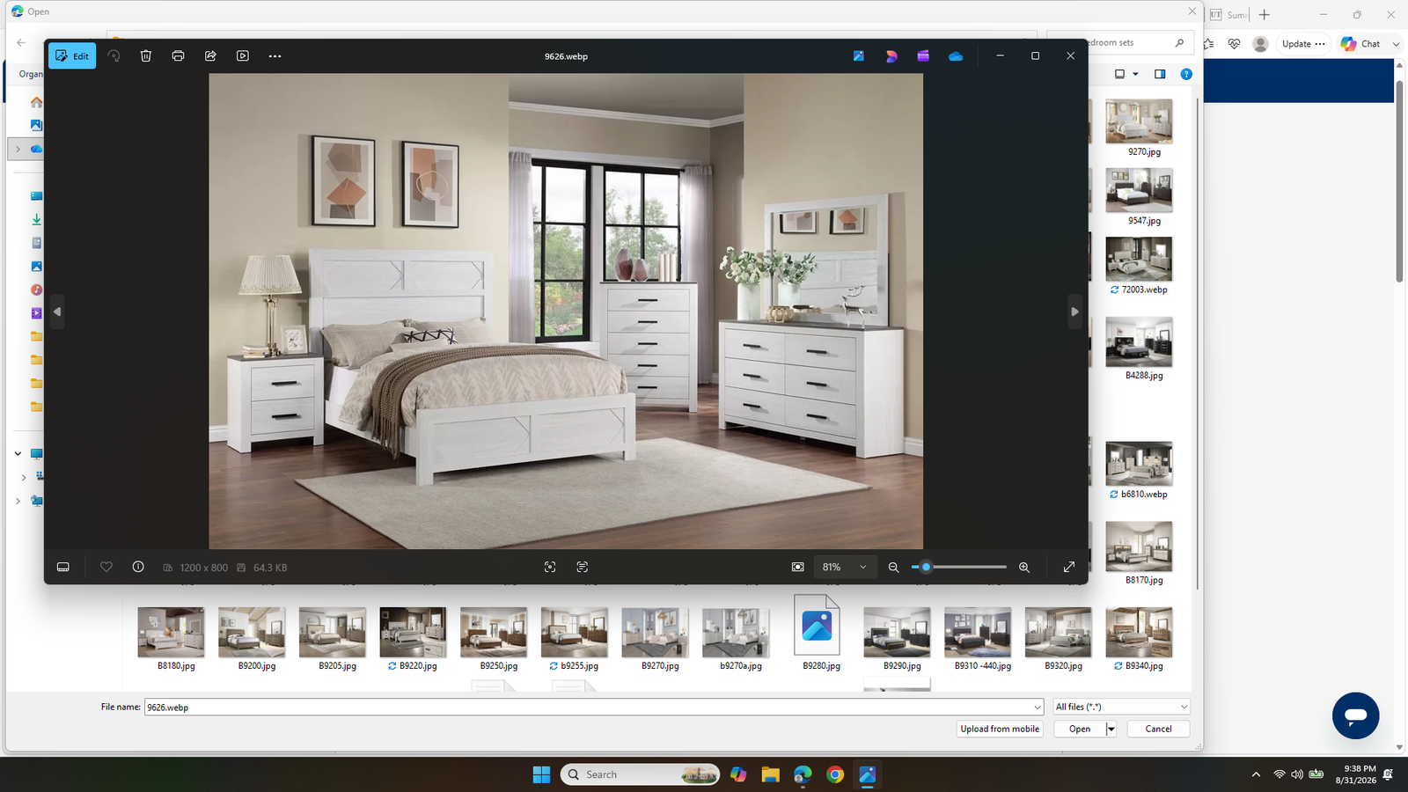The image size is (1408, 792).
Task: Select the B9280.jpg file icon
Action: (x=818, y=626)
